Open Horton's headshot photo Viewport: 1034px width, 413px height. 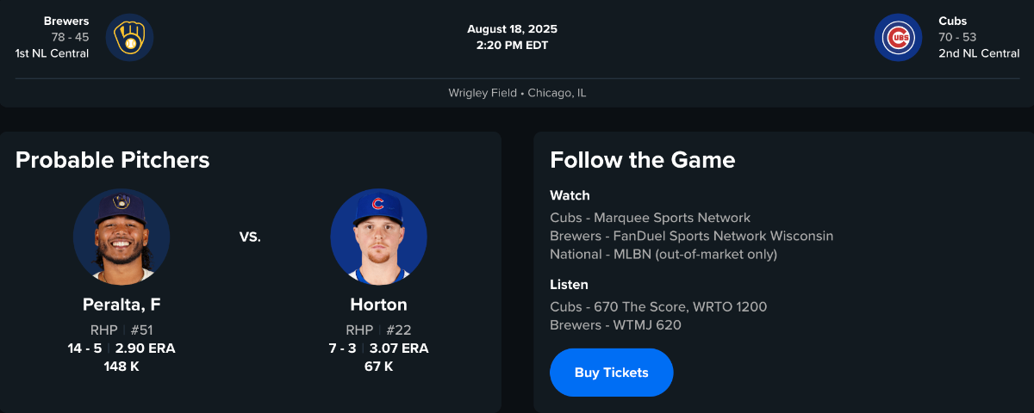pyautogui.click(x=378, y=237)
